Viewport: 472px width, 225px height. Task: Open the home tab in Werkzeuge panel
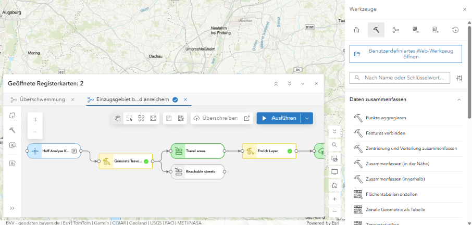point(356,30)
